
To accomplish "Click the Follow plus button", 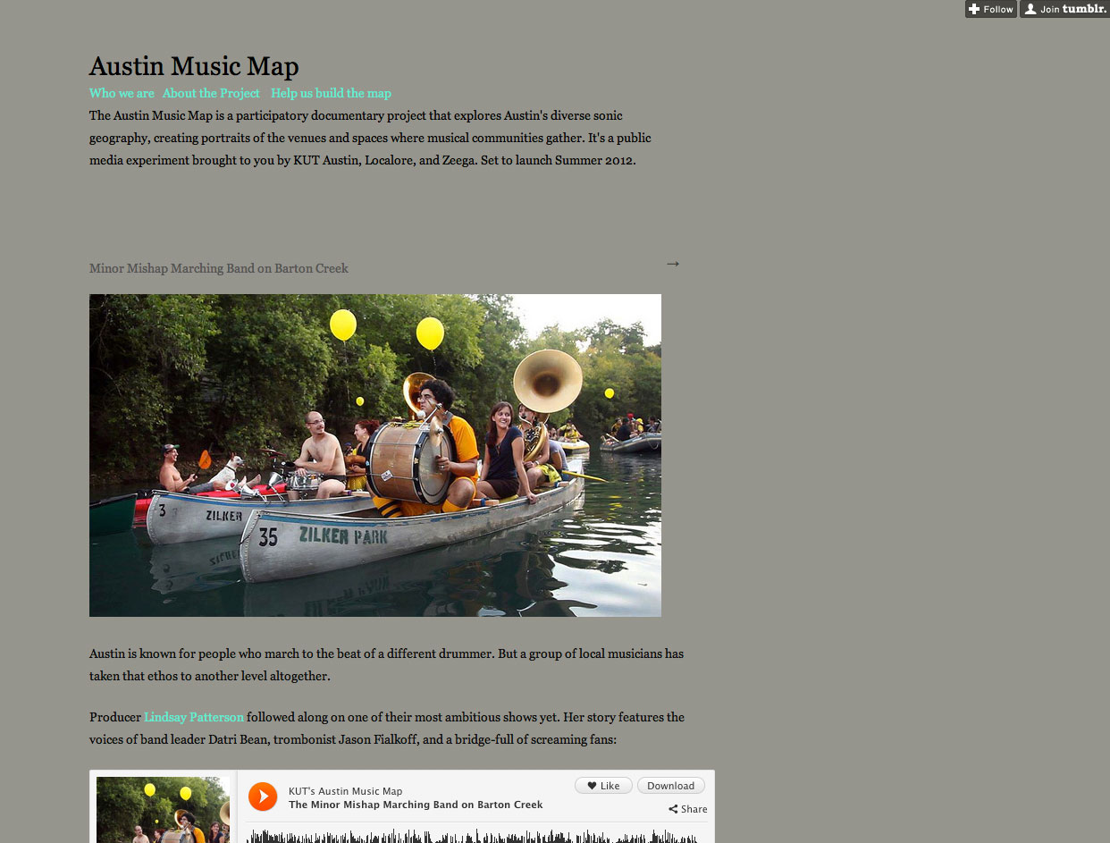I will (991, 9).
